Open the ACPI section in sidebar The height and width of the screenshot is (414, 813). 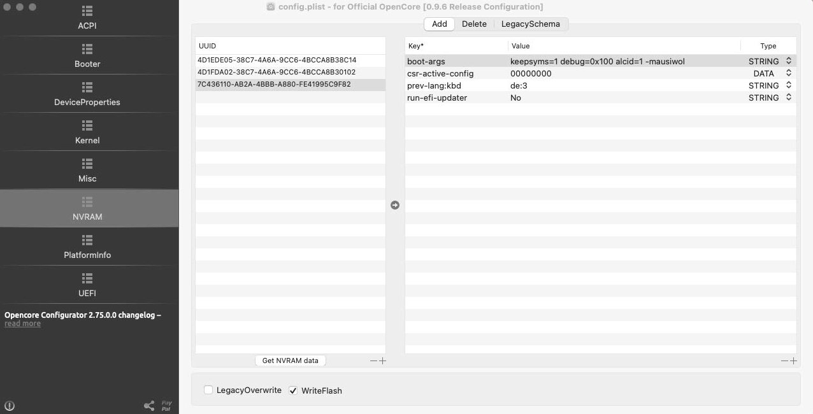pos(87,18)
